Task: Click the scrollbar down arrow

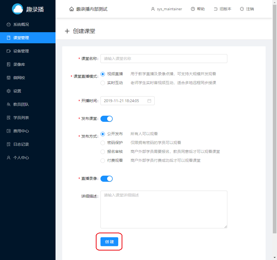Action: tap(275, 258)
